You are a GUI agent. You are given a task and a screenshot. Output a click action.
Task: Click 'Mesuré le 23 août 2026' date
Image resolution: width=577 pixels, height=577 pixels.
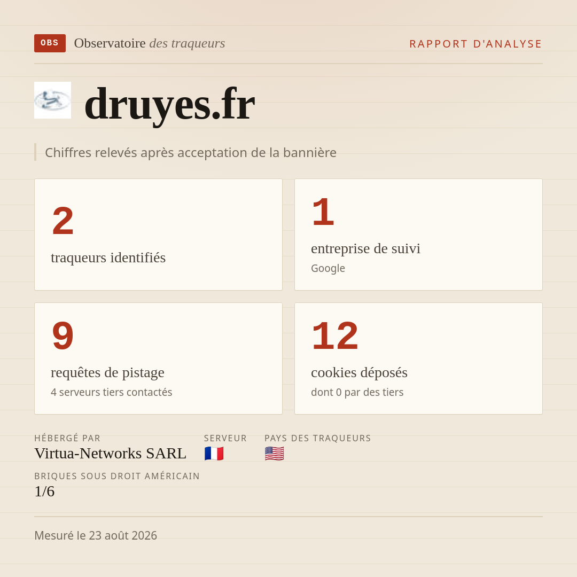tap(96, 535)
